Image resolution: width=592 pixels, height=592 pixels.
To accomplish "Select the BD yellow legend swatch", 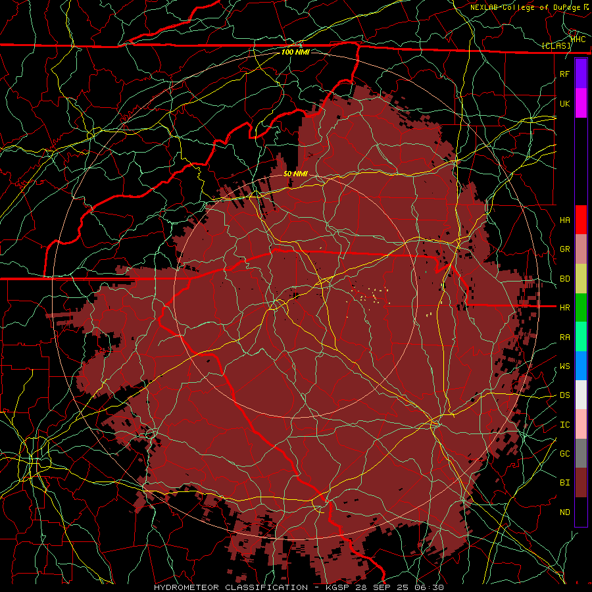I will pos(581,279).
